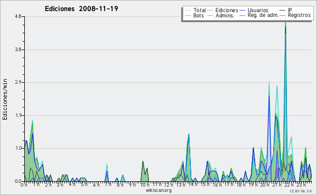317x195 pixels.
Task: Click the '1 h' x-axis label
Action: pos(36,184)
